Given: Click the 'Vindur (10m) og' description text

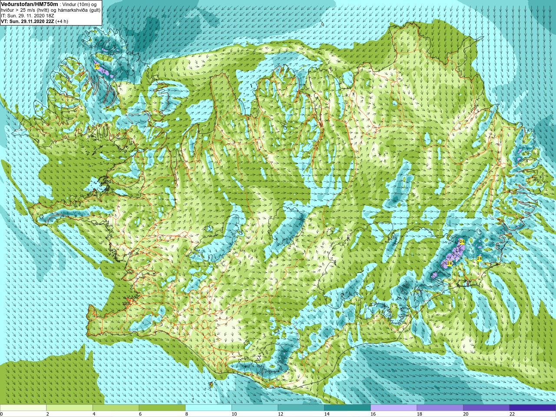Looking at the screenshot, I should point(80,4).
